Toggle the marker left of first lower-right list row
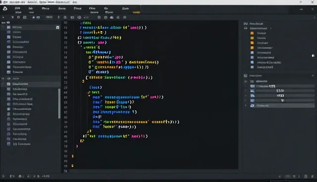Viewport: 317px width, 182px height. [246, 81]
